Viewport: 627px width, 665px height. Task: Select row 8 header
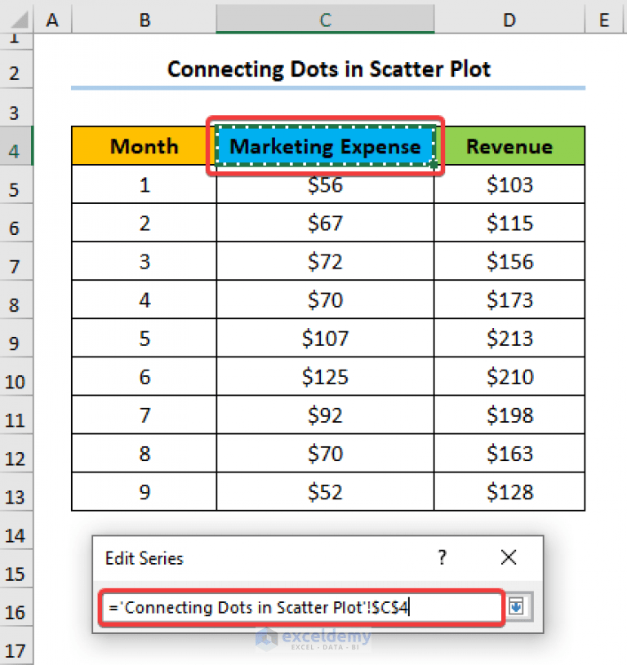16,299
